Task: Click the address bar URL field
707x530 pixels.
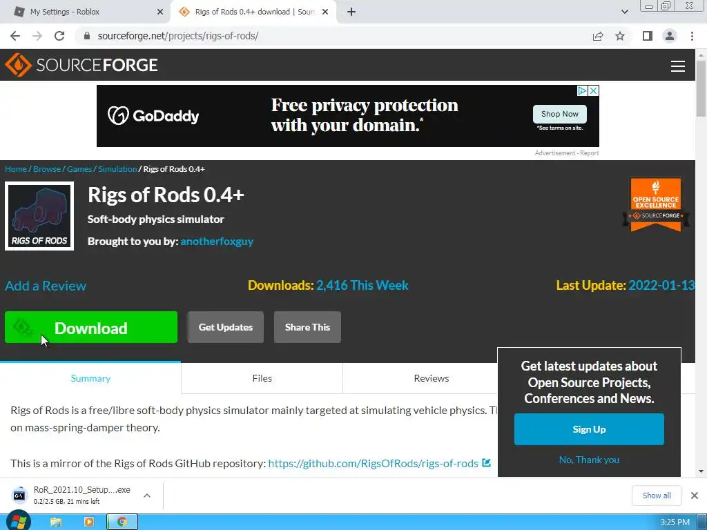Action: point(333,36)
